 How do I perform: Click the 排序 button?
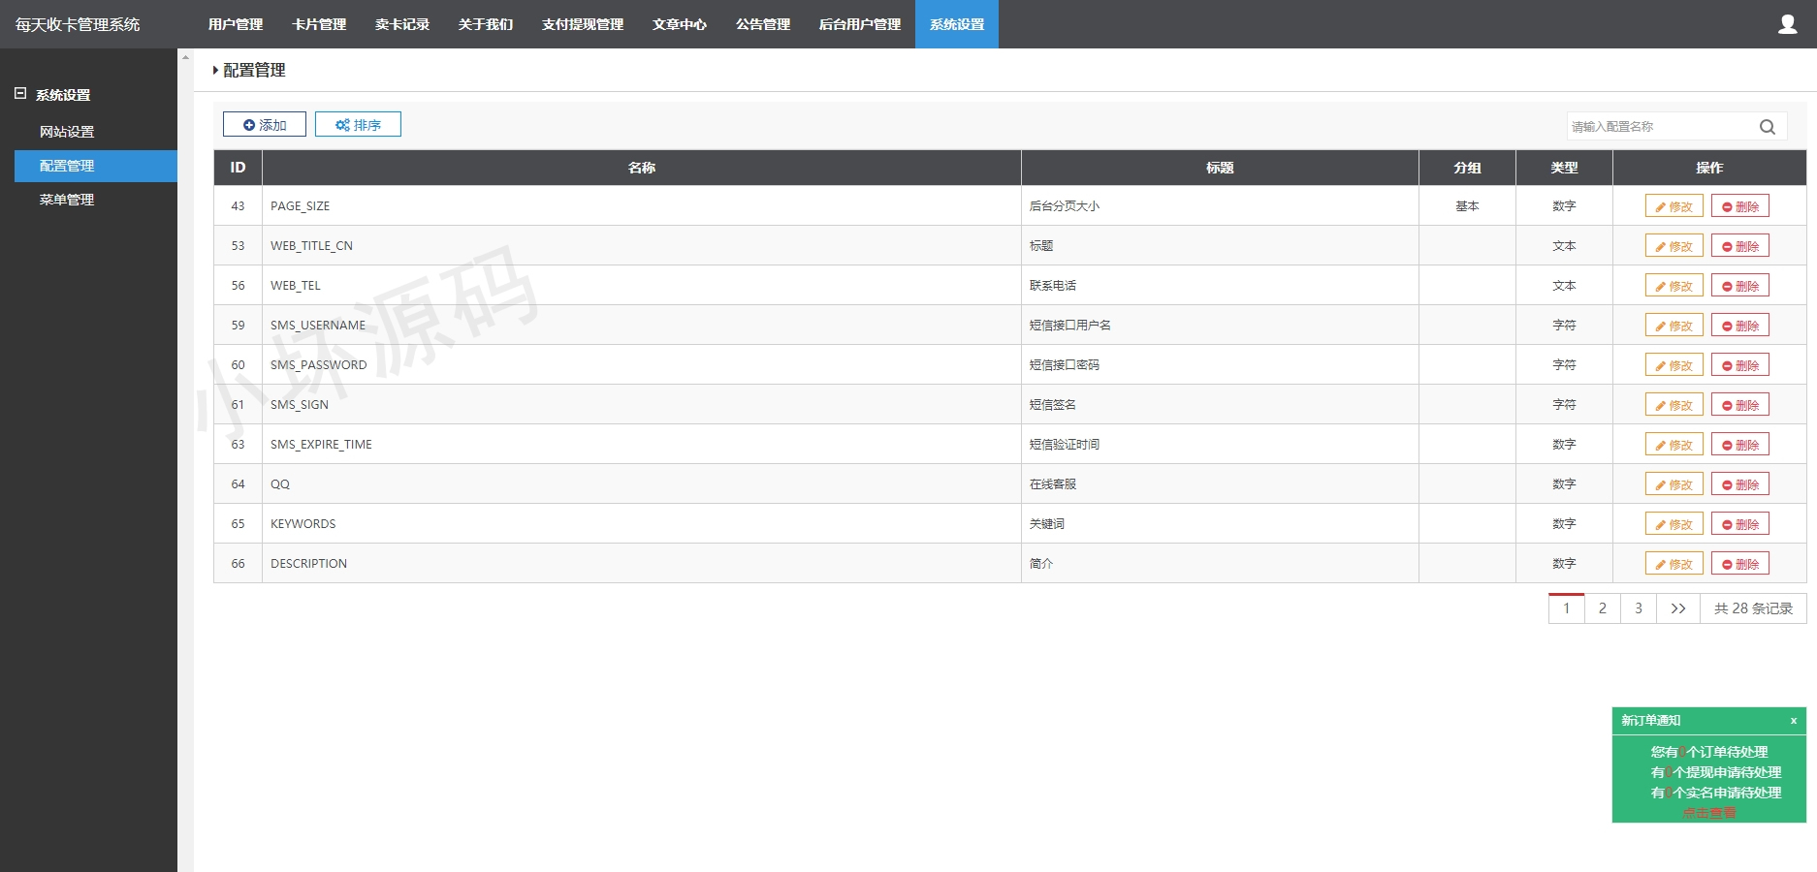click(358, 125)
